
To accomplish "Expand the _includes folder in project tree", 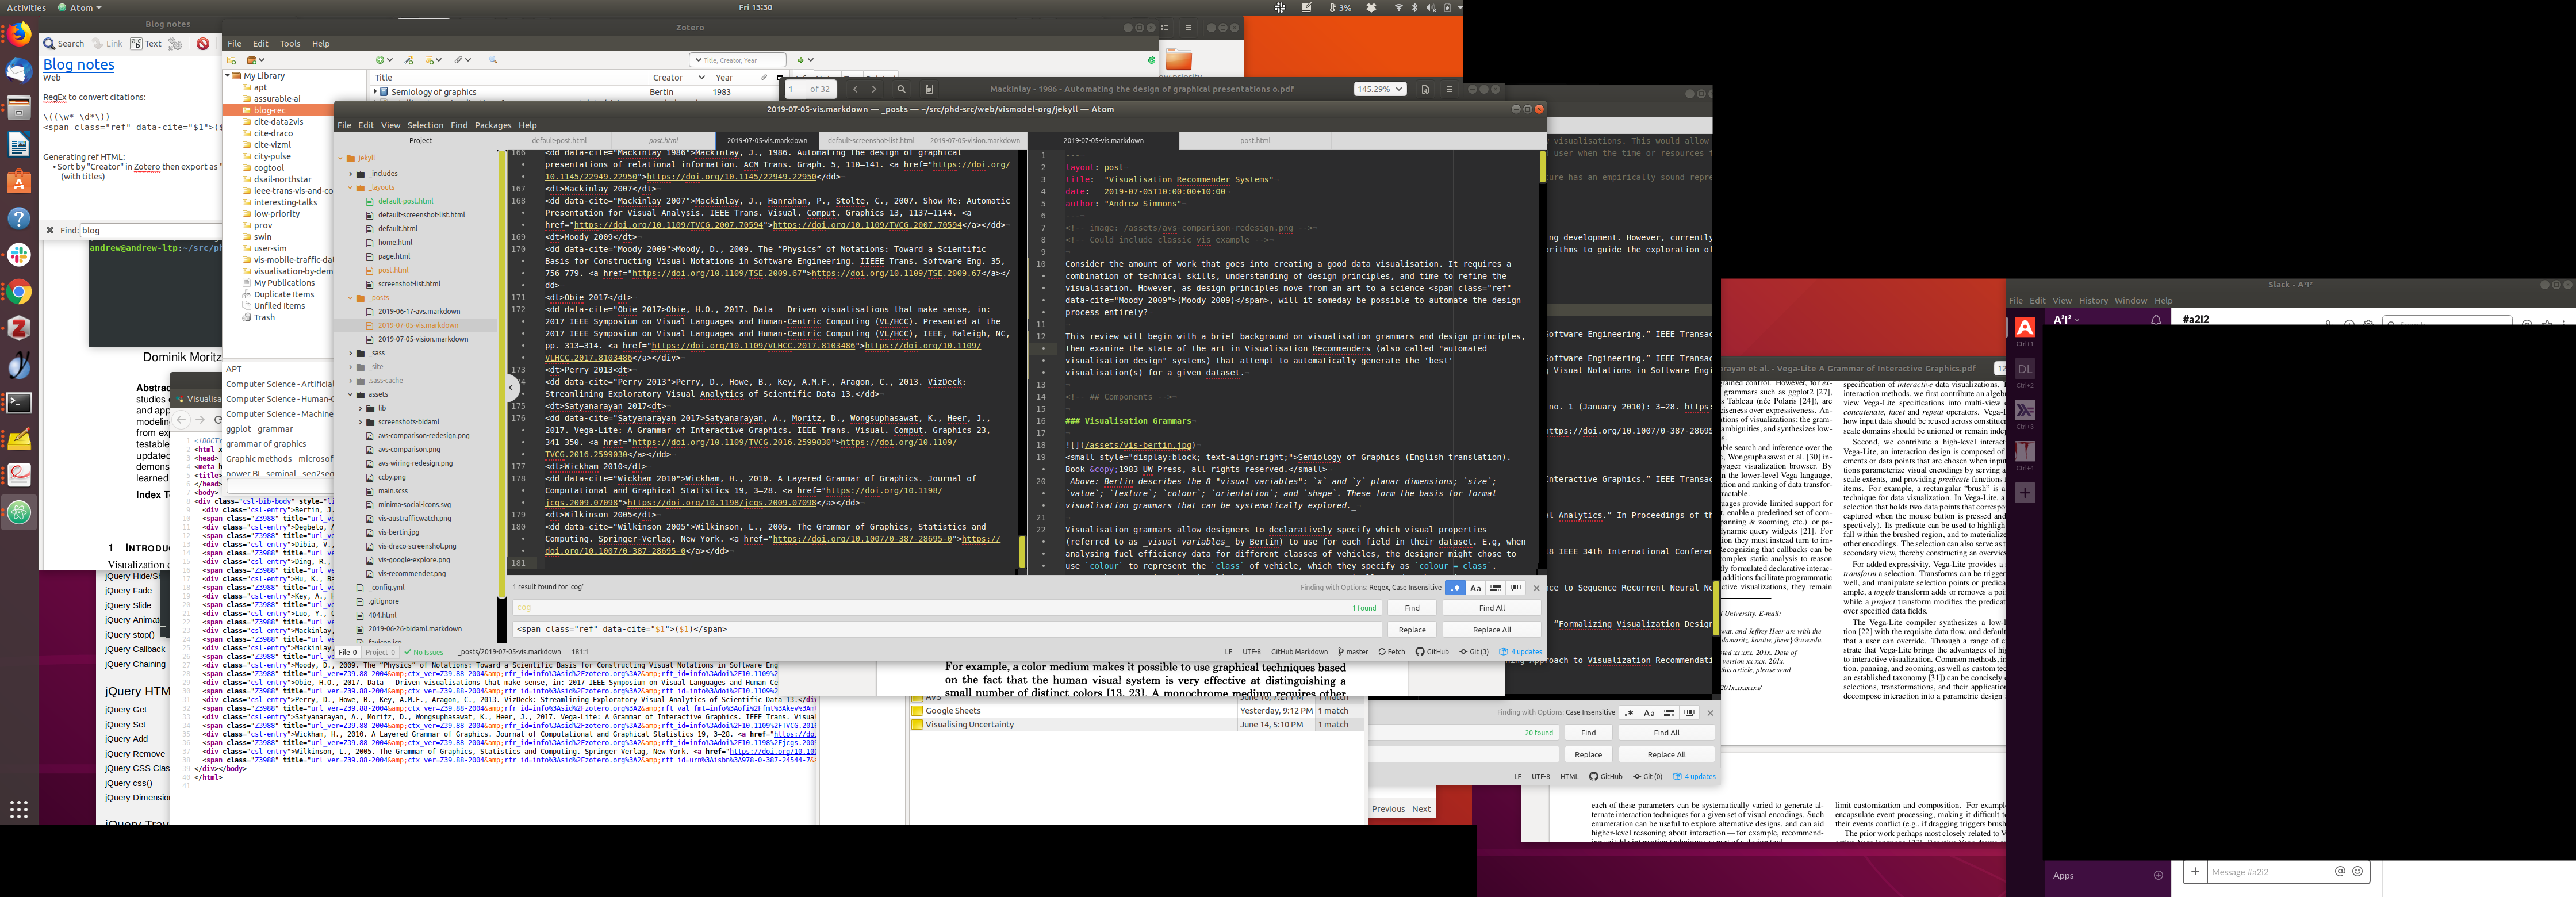I will tap(351, 174).
